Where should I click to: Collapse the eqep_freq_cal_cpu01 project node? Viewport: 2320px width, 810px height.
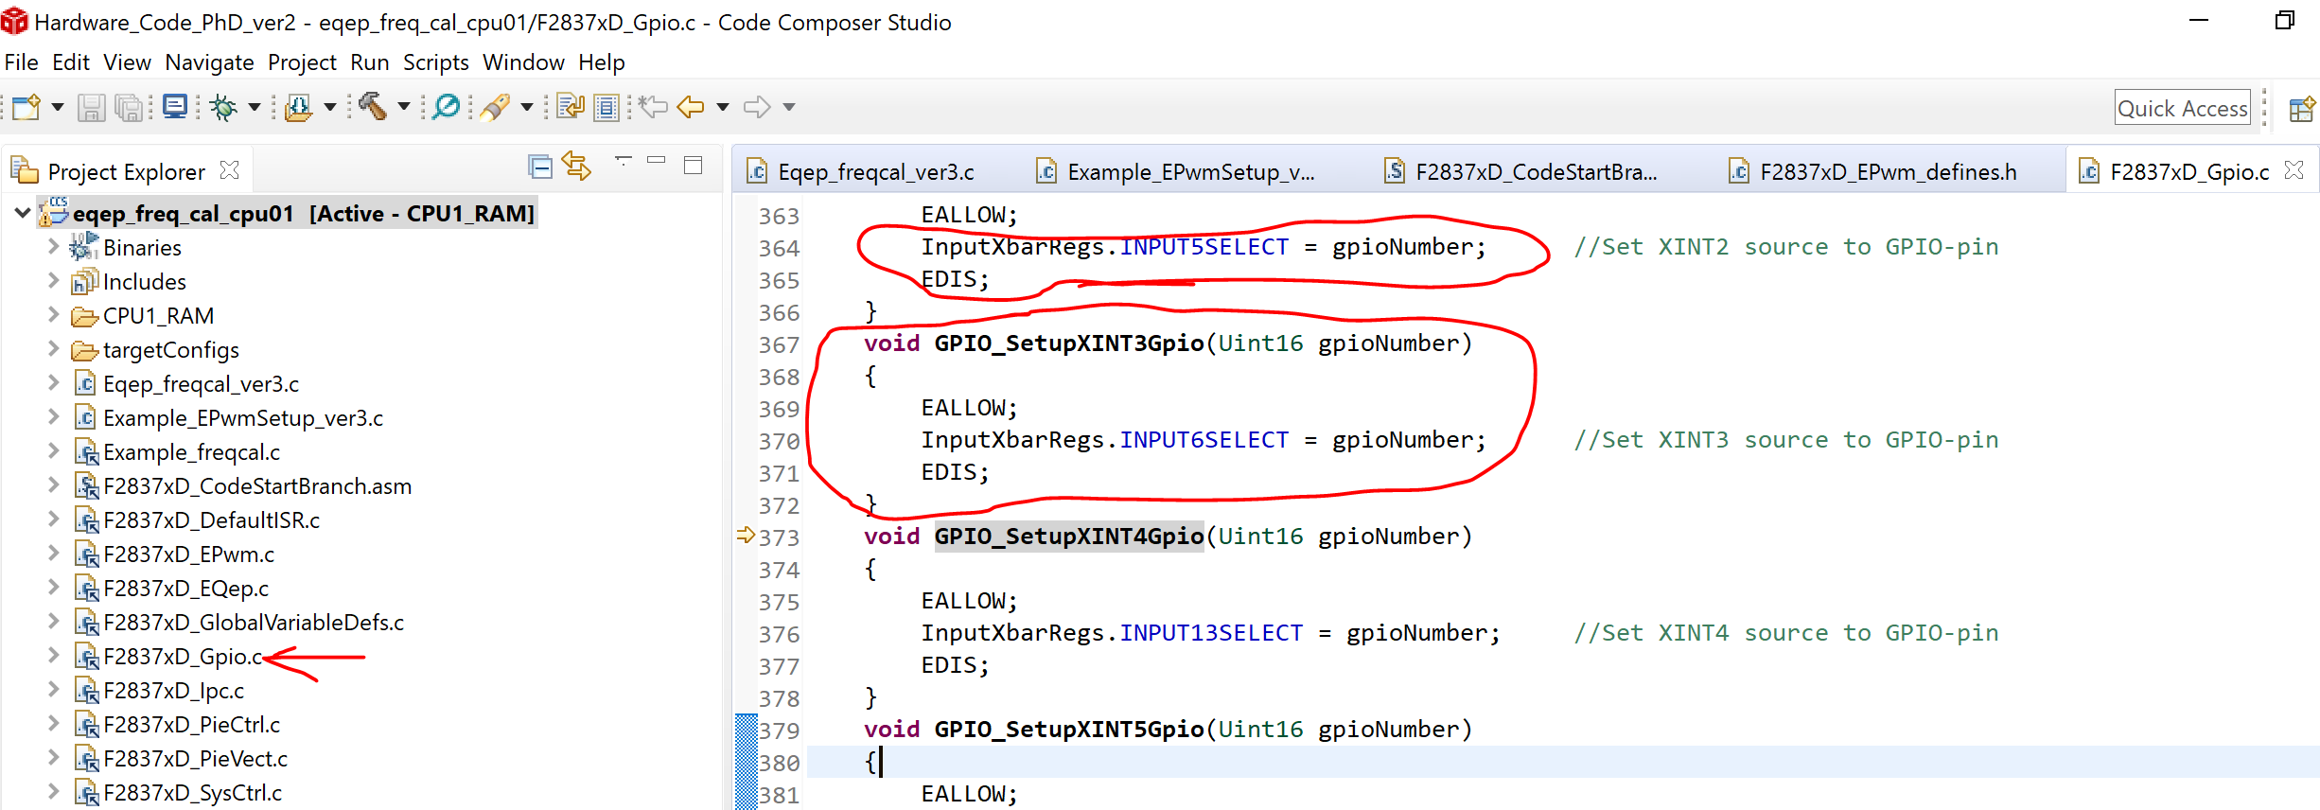[x=23, y=213]
